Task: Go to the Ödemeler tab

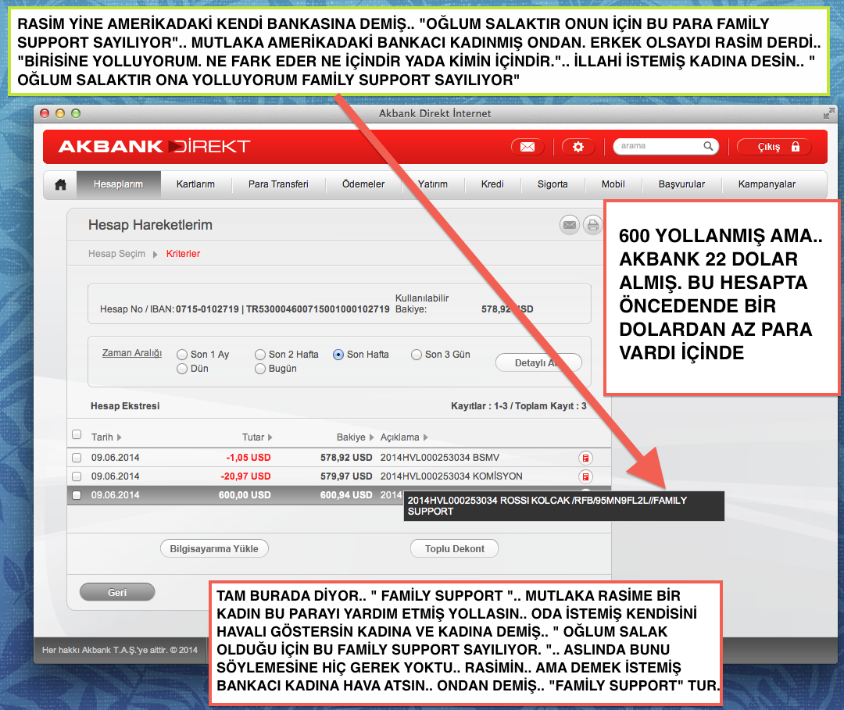Action: 363,184
